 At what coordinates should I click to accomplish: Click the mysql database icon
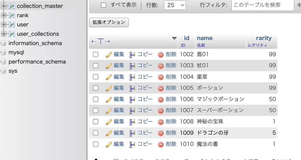tap(4, 52)
